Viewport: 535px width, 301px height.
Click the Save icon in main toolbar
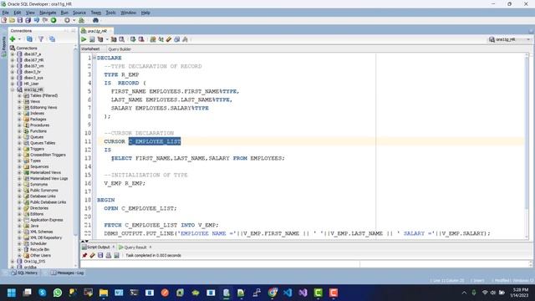(20, 20)
